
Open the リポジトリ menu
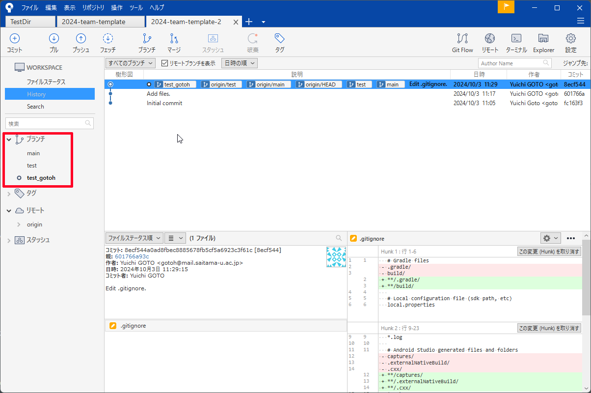pyautogui.click(x=93, y=7)
